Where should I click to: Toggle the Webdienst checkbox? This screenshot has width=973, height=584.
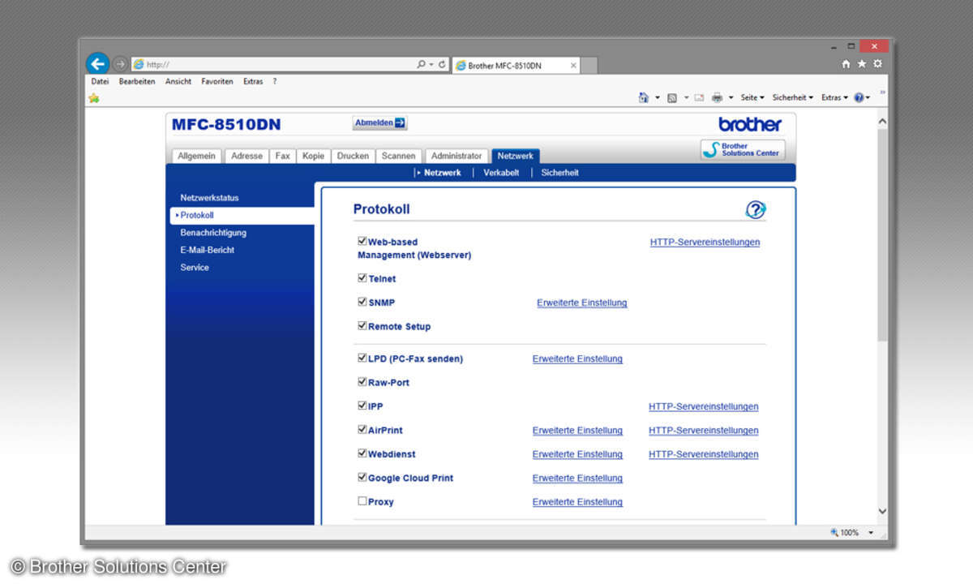[362, 453]
